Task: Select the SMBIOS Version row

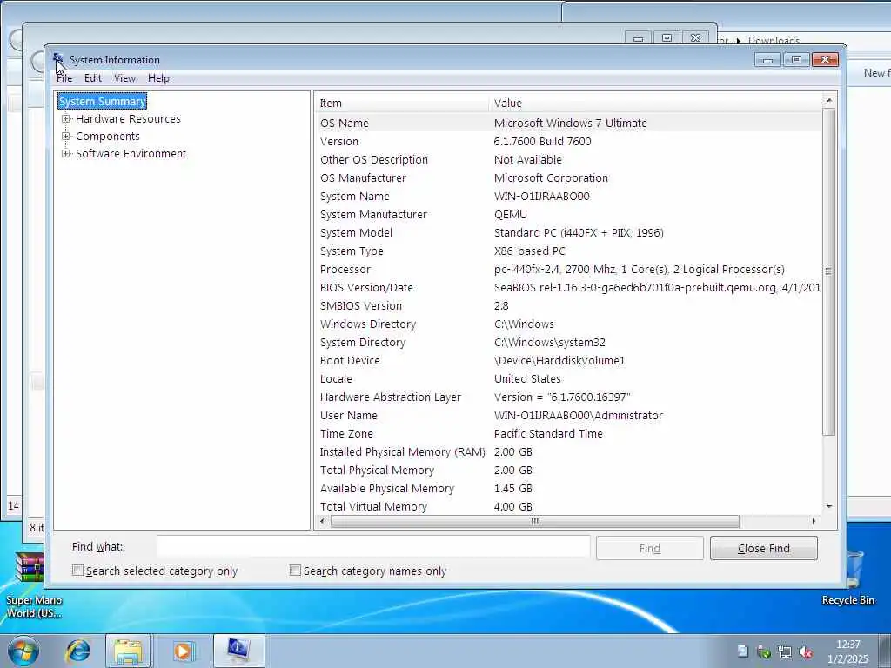Action: point(568,305)
